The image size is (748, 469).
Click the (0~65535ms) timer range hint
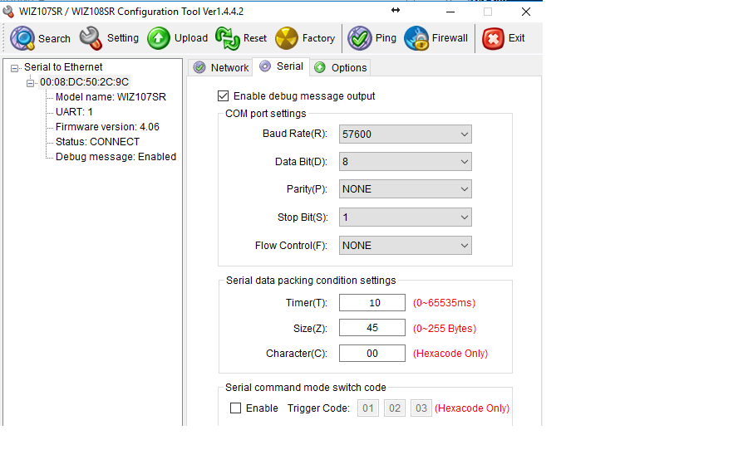(444, 303)
